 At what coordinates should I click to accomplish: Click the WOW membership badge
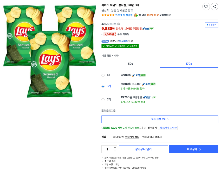coord(105,41)
